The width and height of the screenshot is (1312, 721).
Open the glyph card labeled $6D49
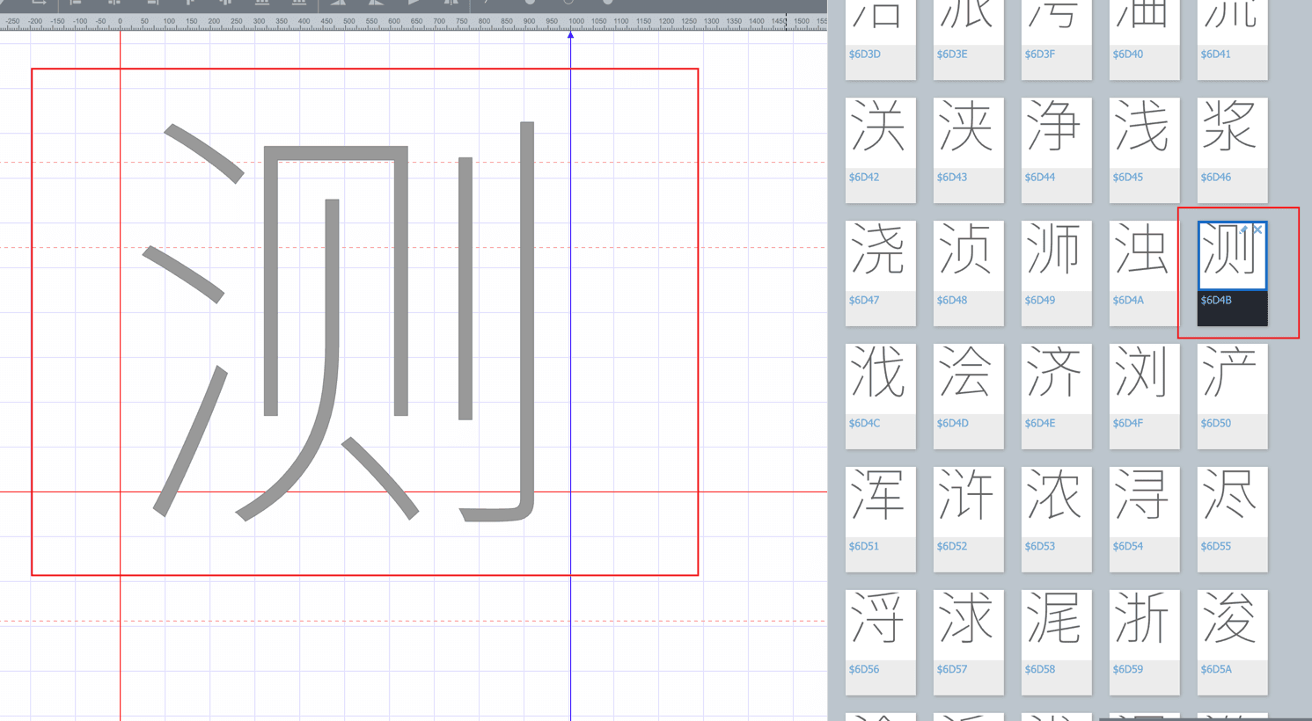[1056, 273]
